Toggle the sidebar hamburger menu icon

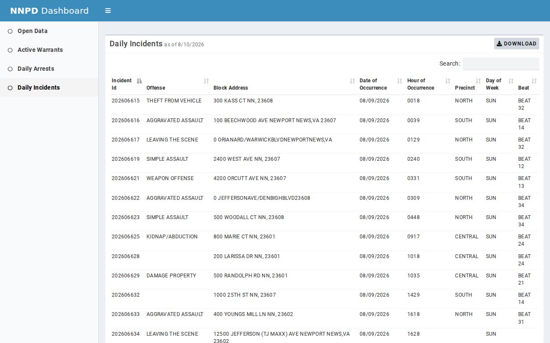pyautogui.click(x=108, y=11)
